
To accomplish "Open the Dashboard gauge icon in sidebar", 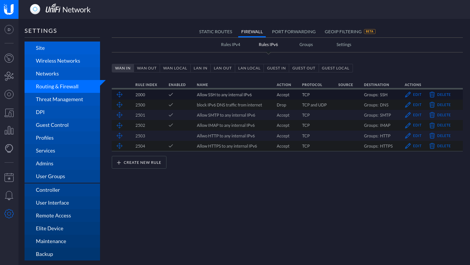I will 9,58.
